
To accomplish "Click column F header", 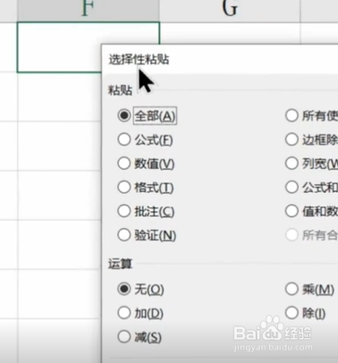I will [89, 10].
